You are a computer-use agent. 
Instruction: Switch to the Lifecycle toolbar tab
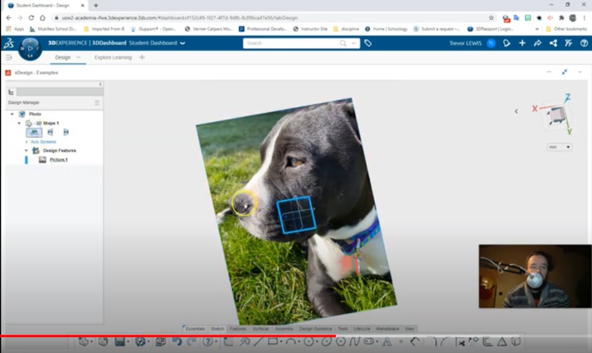362,328
